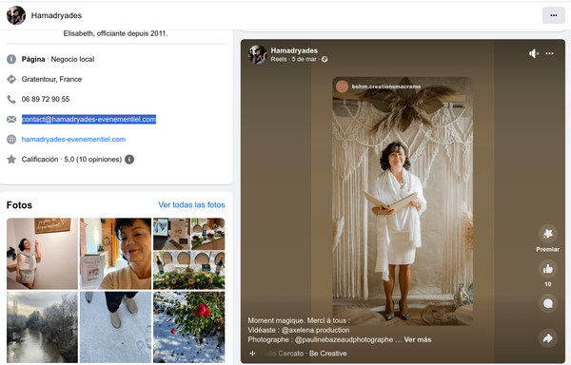This screenshot has width=571, height=365.
Task: Click the bohm.creationsmacrame tag on the video
Action: point(386,86)
